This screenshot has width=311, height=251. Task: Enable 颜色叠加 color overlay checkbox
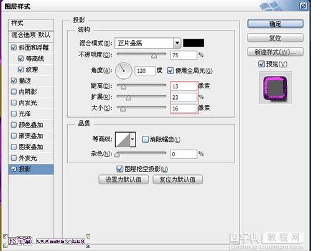[14, 125]
